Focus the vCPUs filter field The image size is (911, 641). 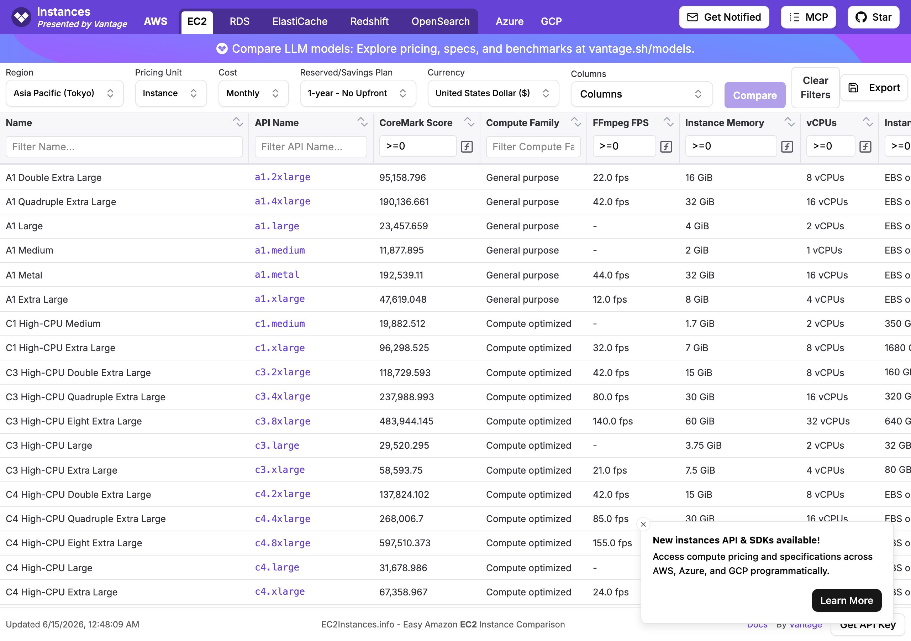tap(831, 146)
